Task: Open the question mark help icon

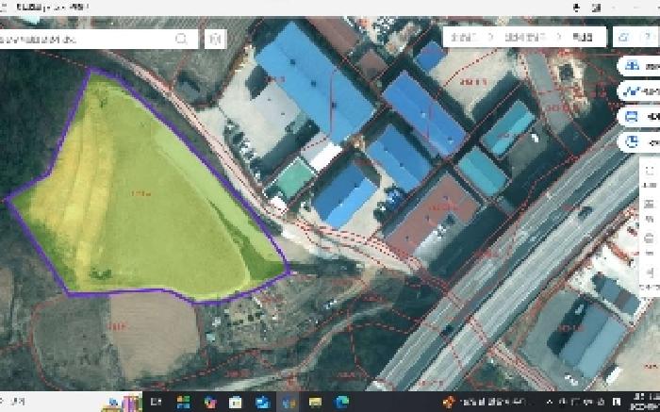Action: point(647,37)
